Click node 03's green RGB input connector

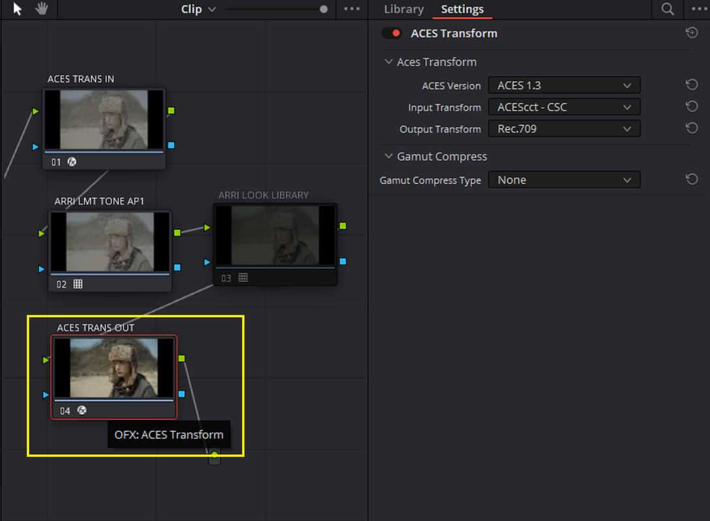207,227
